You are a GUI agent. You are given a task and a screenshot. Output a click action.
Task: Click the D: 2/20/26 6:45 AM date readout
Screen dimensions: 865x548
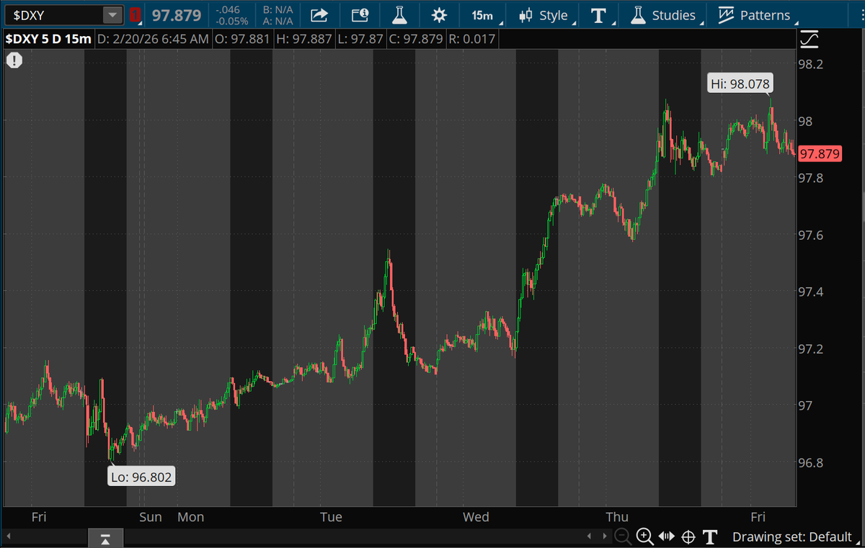[x=153, y=38]
